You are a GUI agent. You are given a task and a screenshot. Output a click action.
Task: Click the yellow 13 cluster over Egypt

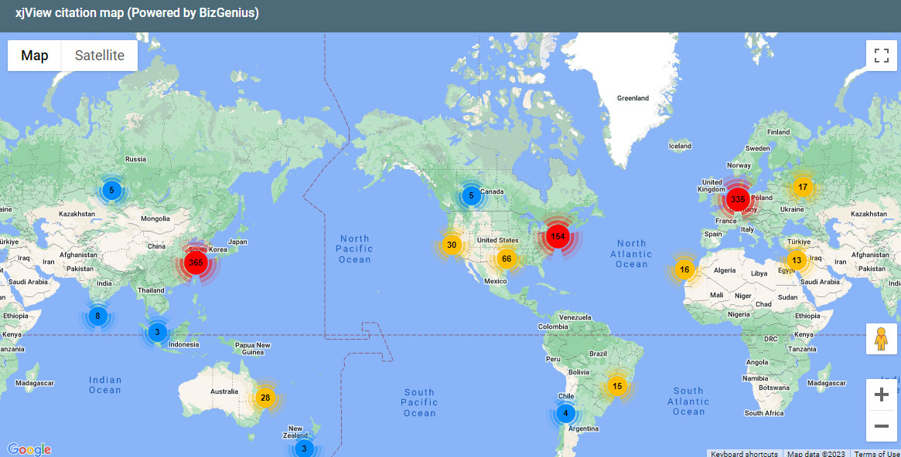pos(796,260)
